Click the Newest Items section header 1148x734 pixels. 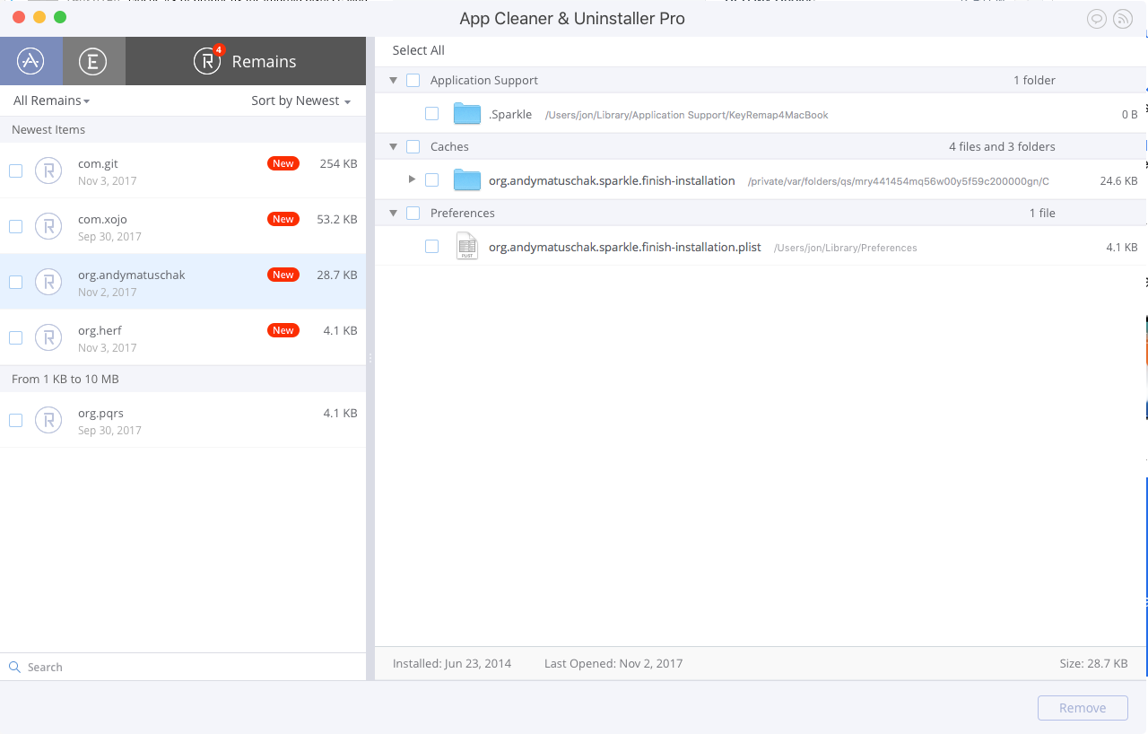coord(183,129)
